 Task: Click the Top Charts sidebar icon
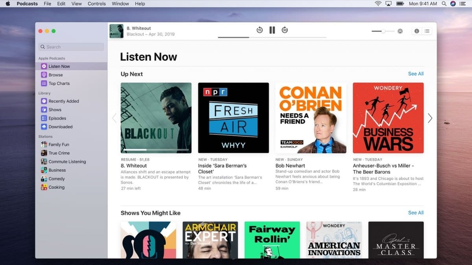tap(44, 83)
